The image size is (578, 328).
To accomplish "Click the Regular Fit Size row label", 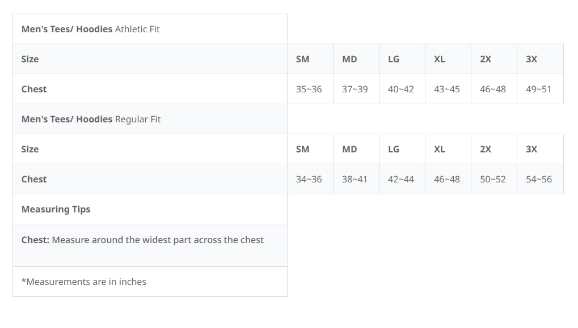I will (x=30, y=149).
